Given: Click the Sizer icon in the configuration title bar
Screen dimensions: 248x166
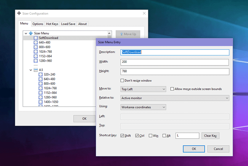Looking at the screenshot, I should coord(19,13).
